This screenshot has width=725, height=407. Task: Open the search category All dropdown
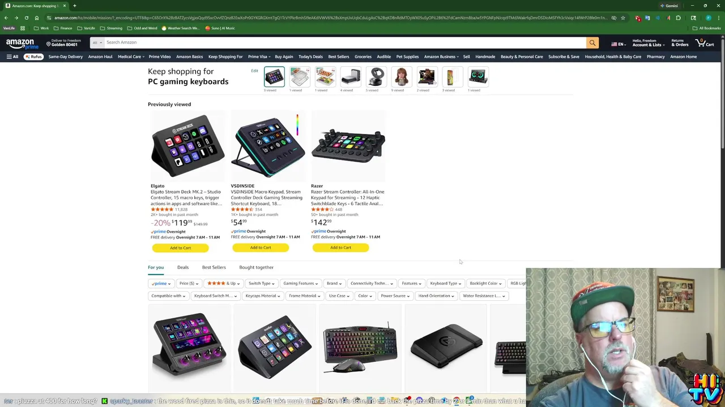click(97, 42)
